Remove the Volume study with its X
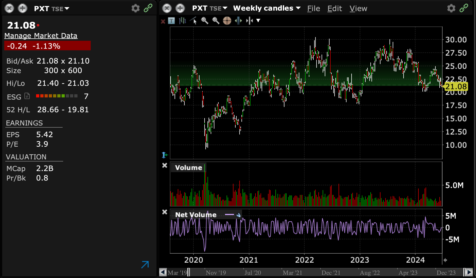476x278 pixels. point(165,165)
